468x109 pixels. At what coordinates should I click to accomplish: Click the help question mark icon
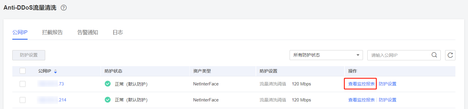coord(64,8)
